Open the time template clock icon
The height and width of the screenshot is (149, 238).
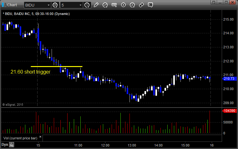87,5
